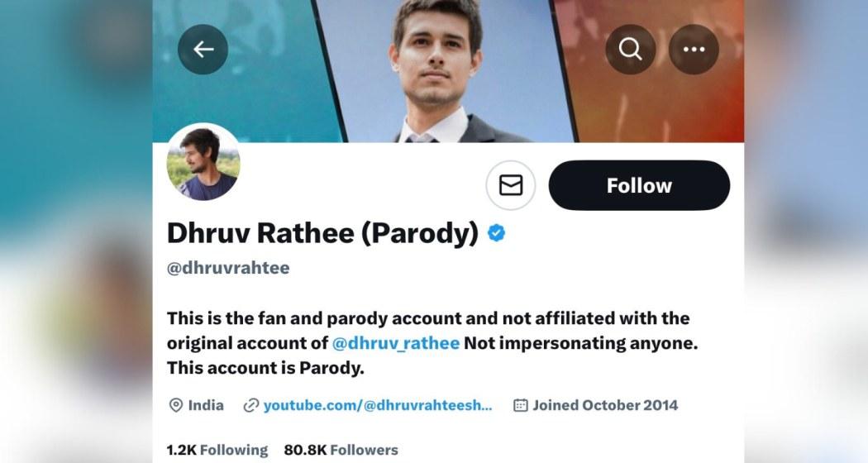This screenshot has width=868, height=463.
Task: Open the three-dot more options menu
Action: pos(694,50)
